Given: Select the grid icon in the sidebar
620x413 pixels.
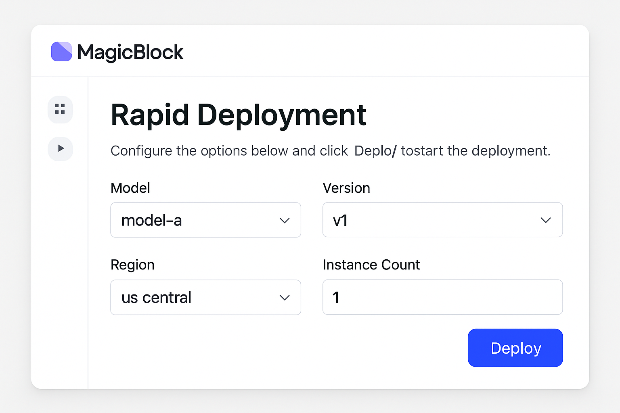Looking at the screenshot, I should (60, 109).
